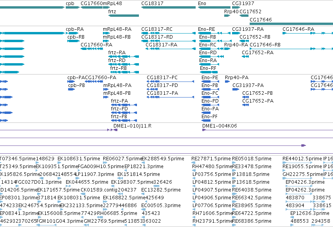The height and width of the screenshot is (227, 333).
Task: Click transcript CG17652-RA
Action: coord(257,53)
